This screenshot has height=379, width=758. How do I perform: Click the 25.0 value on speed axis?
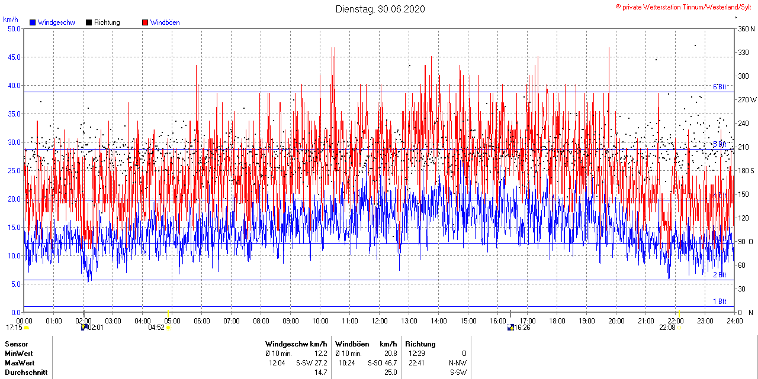coord(14,170)
